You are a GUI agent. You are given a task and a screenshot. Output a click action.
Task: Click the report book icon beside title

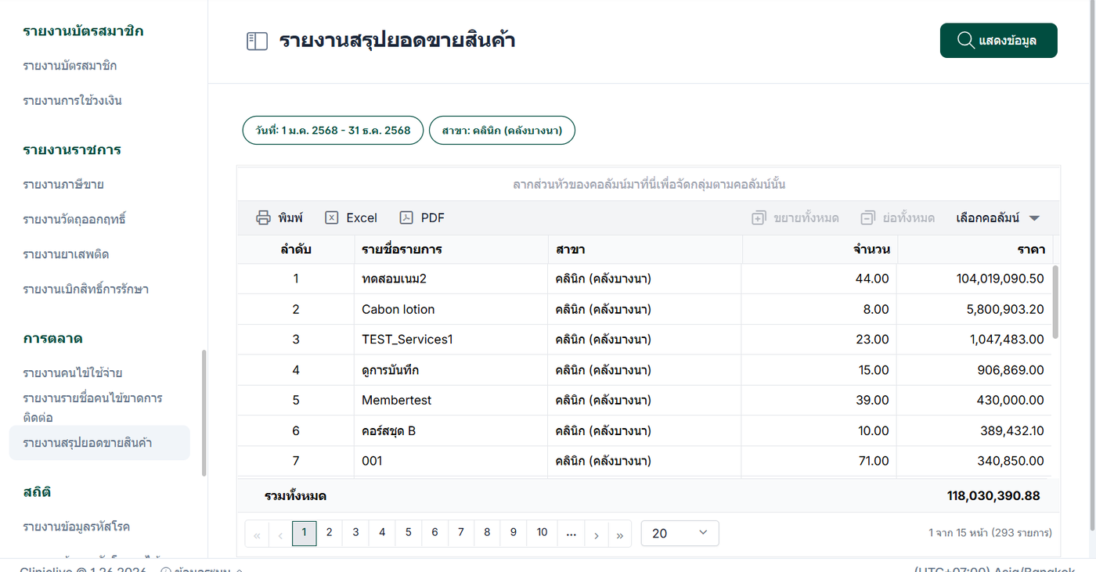coord(257,41)
